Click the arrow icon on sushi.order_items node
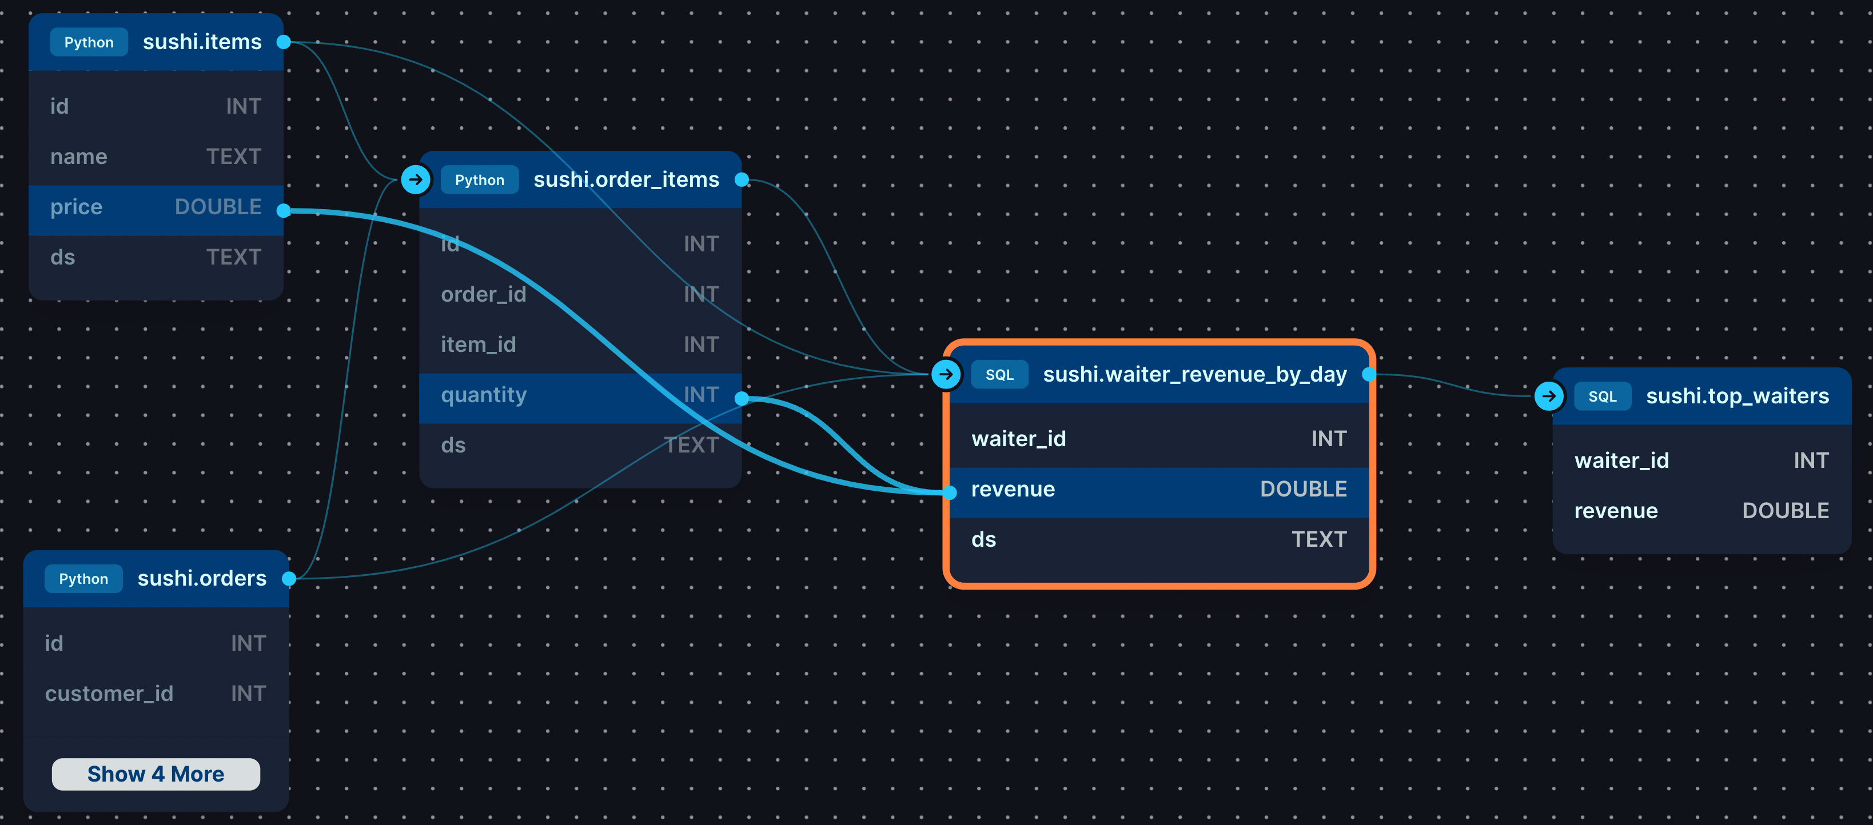This screenshot has width=1873, height=825. tap(415, 179)
